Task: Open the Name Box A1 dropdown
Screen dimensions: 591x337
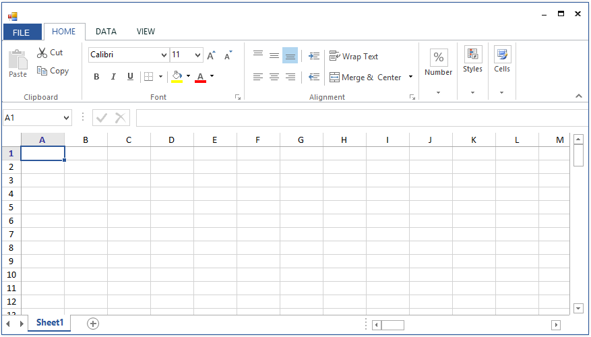Action: (x=67, y=118)
